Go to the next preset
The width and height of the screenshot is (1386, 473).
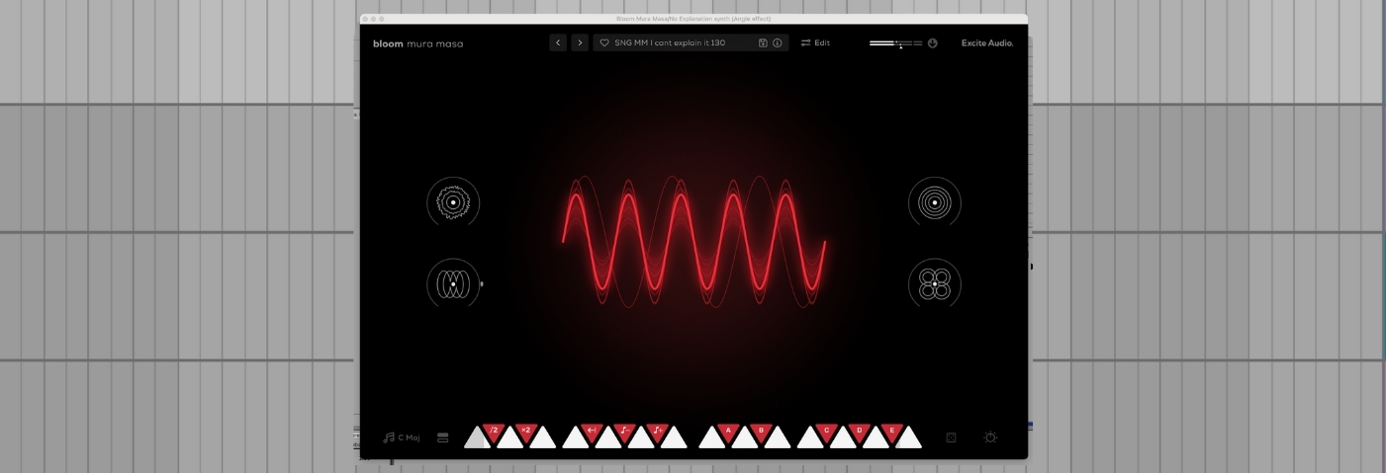(x=580, y=43)
